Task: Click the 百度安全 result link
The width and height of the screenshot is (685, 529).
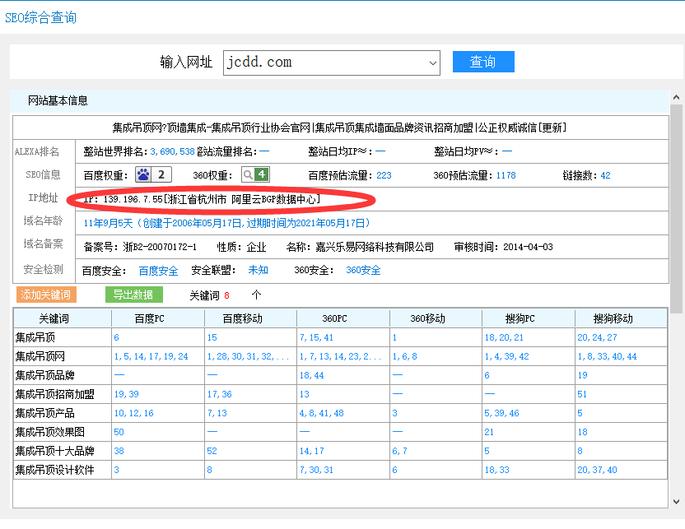Action: tap(158, 270)
